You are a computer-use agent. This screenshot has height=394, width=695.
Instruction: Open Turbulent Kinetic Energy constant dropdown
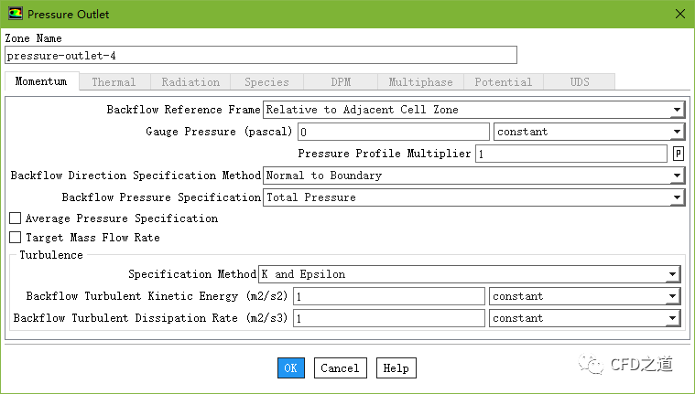click(x=584, y=296)
